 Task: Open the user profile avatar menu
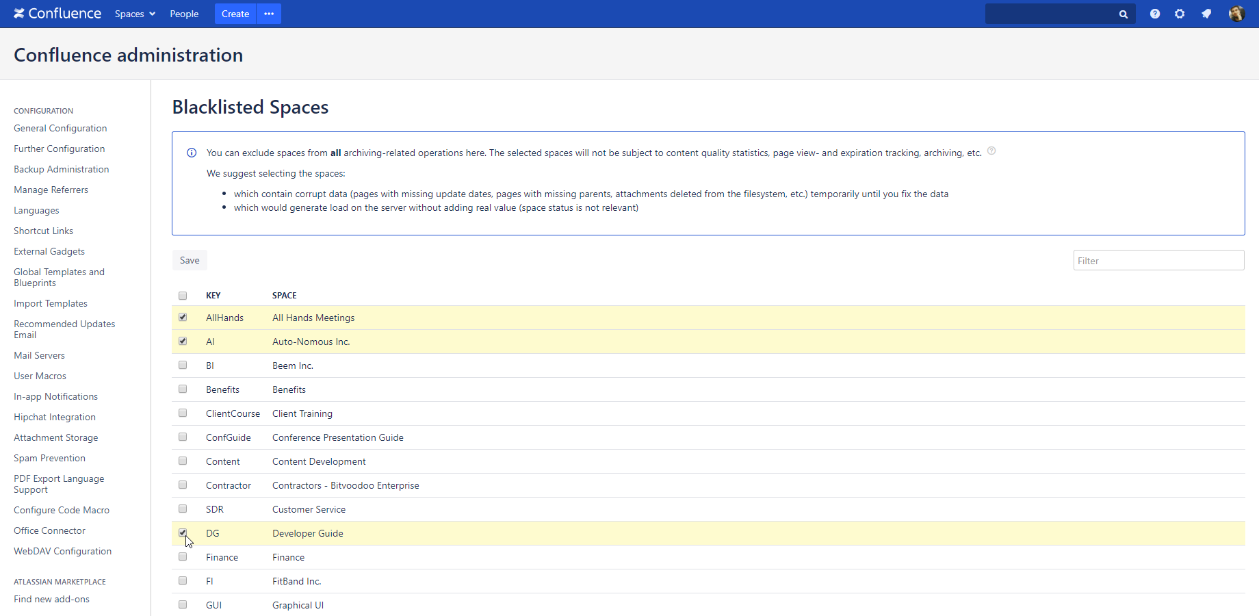tap(1236, 14)
